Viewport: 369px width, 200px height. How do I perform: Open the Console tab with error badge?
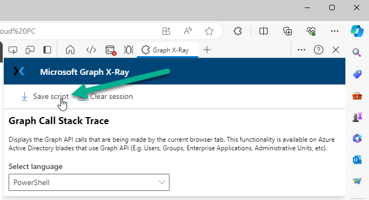click(x=110, y=50)
